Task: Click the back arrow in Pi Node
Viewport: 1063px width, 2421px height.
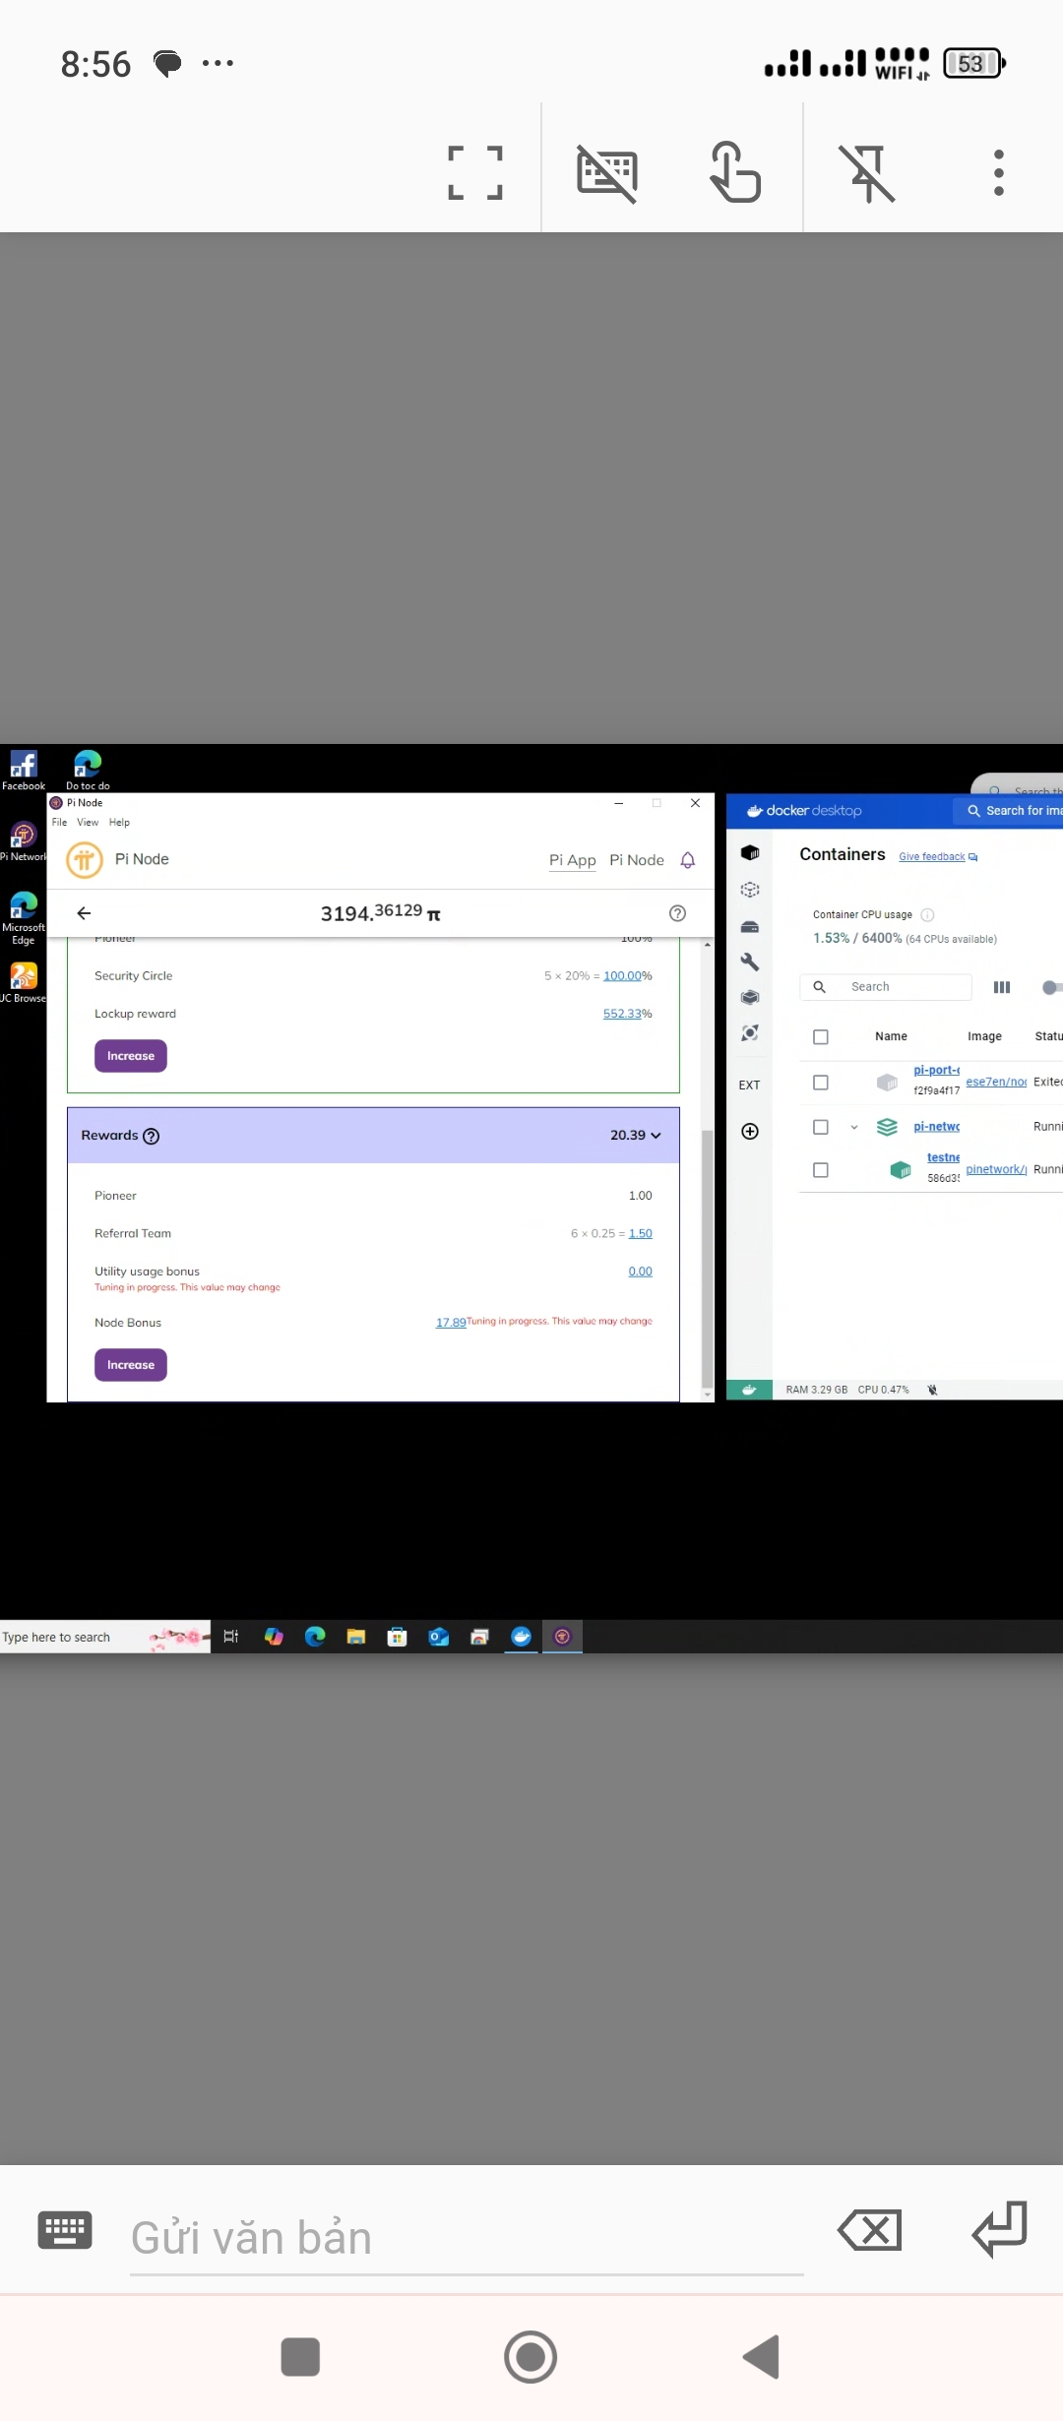Action: pos(84,913)
